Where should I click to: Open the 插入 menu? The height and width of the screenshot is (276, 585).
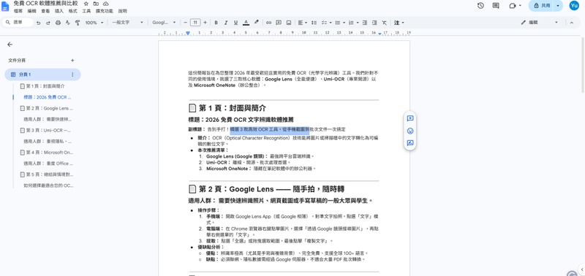(59, 11)
